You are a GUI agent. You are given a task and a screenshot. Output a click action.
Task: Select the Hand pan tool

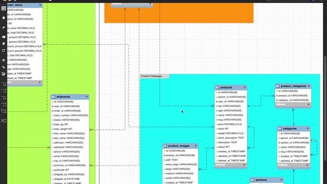(4, 18)
